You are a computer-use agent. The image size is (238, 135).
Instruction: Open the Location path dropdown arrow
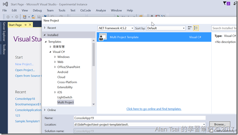tap(204, 124)
